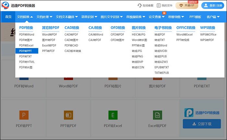Expand the 论文查重 dropdown
The width and height of the screenshot is (227, 140).
click(x=157, y=17)
